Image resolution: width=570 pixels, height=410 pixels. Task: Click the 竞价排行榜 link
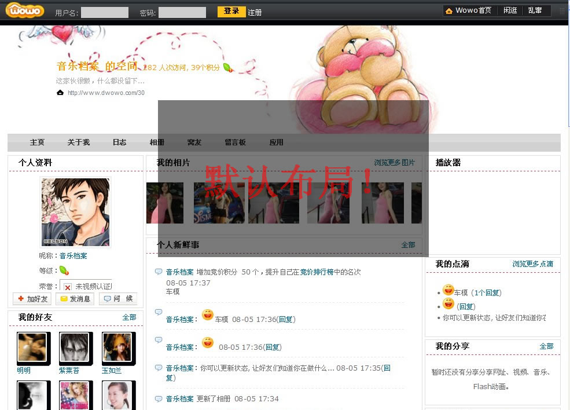point(317,272)
